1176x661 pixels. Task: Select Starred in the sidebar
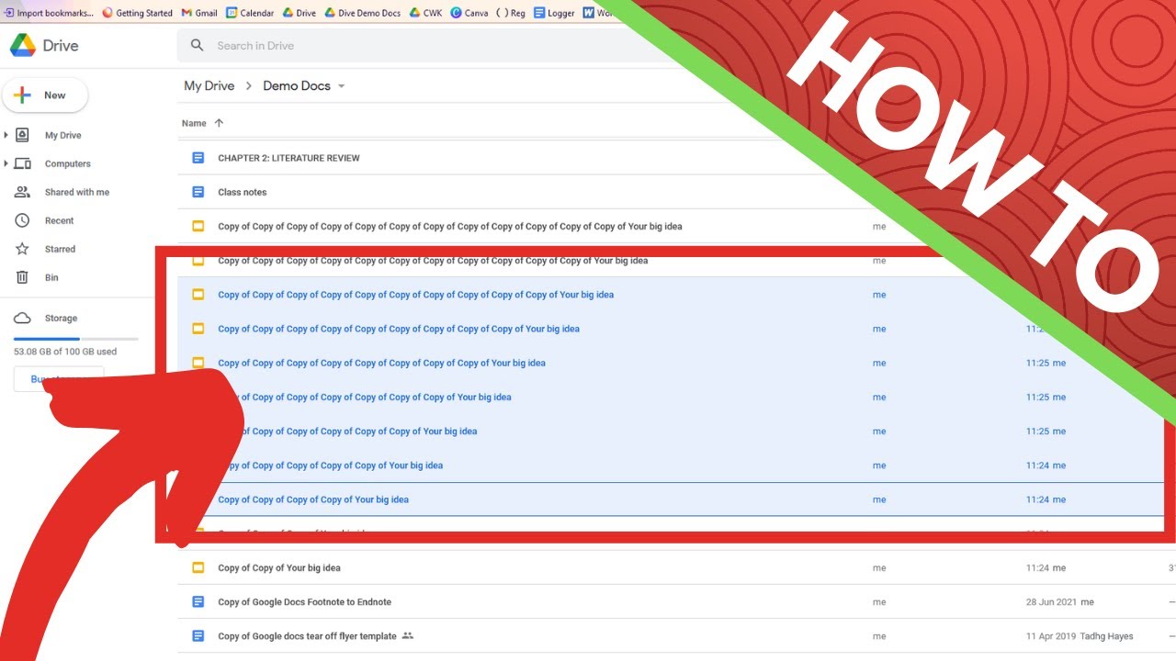point(61,249)
